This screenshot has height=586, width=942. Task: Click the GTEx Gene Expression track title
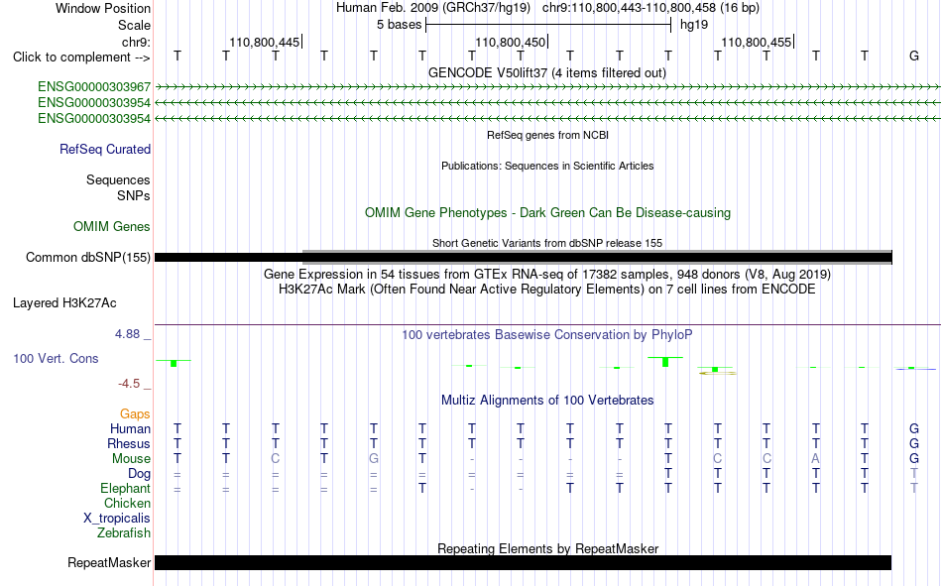tap(546, 274)
